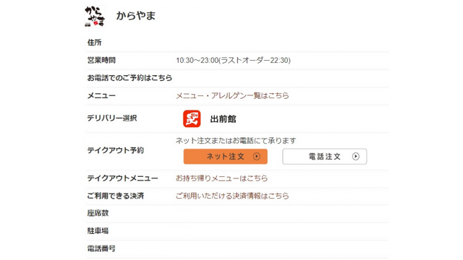The height and width of the screenshot is (260, 463).
Task: Click the 住所 row label
Action: point(95,43)
